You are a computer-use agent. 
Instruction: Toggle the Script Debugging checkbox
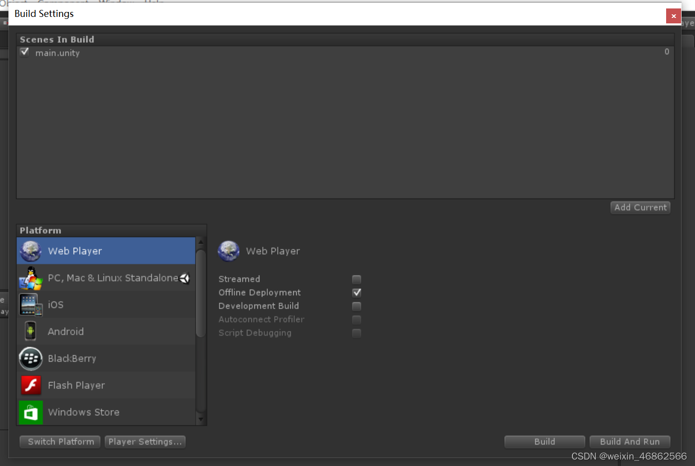click(x=356, y=333)
